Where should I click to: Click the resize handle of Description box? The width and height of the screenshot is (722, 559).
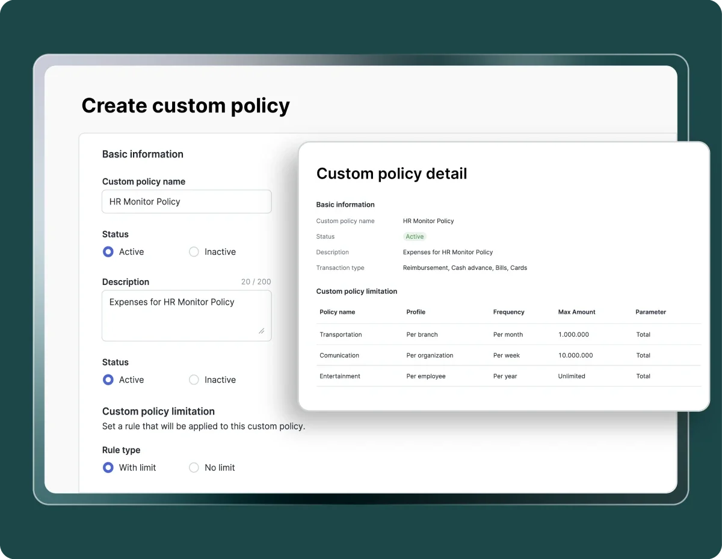click(x=261, y=331)
